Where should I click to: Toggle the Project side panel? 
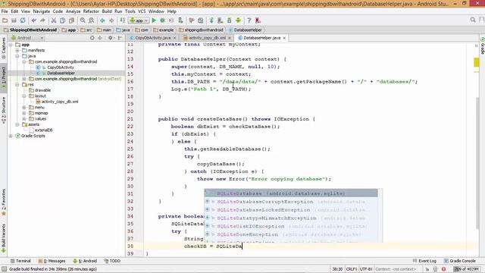[x=4, y=78]
